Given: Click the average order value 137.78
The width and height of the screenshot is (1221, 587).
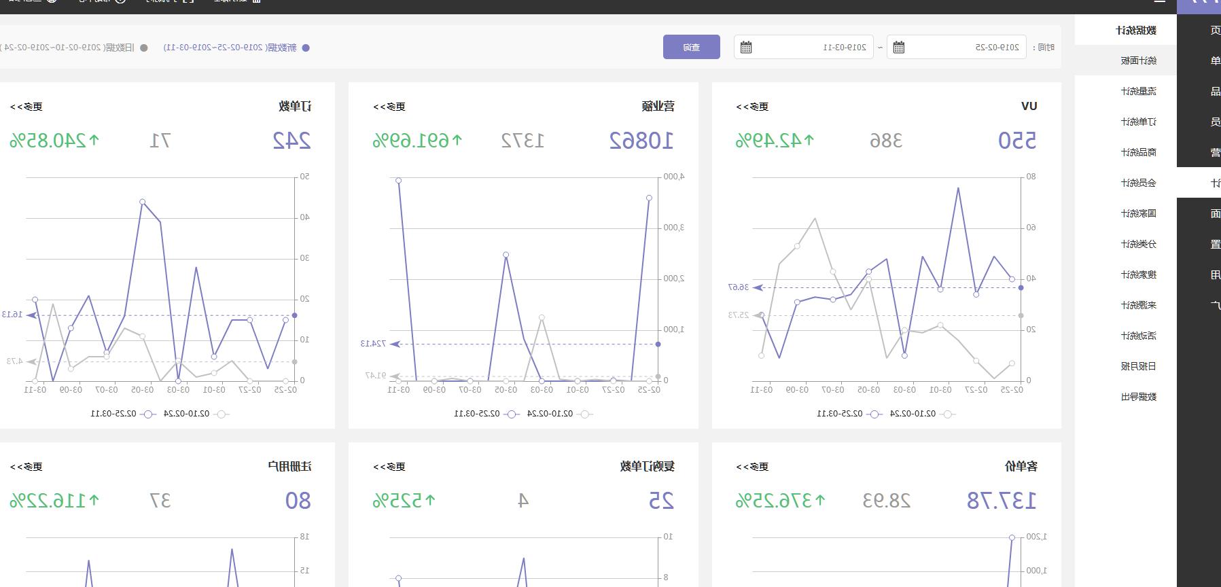Looking at the screenshot, I should coord(1002,501).
